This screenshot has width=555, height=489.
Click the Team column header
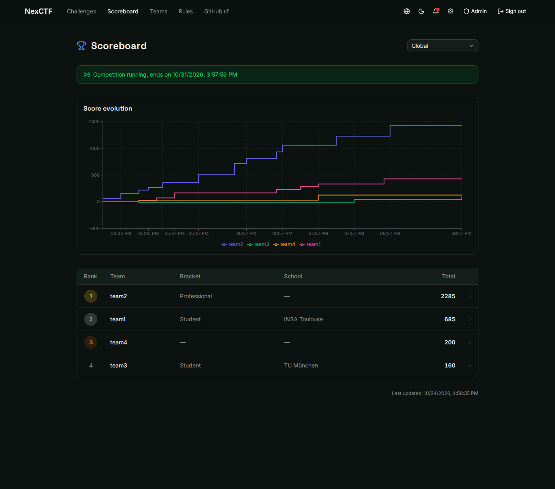click(x=117, y=276)
